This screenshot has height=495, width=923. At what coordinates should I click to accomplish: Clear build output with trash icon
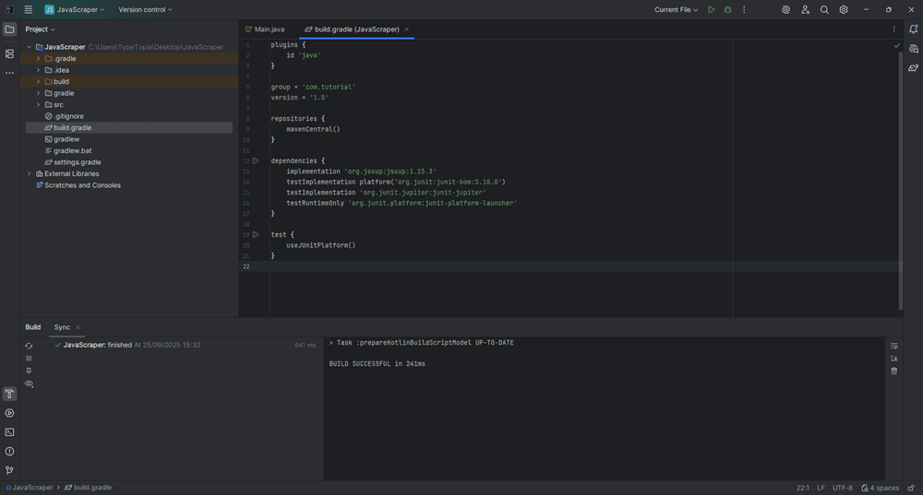pyautogui.click(x=893, y=371)
